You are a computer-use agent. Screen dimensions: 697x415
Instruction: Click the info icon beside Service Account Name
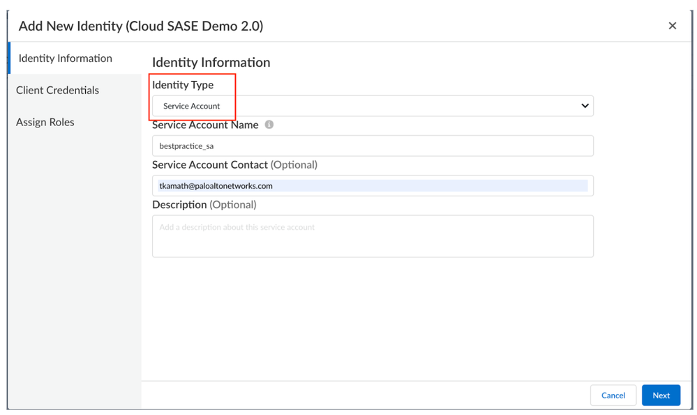tap(269, 125)
